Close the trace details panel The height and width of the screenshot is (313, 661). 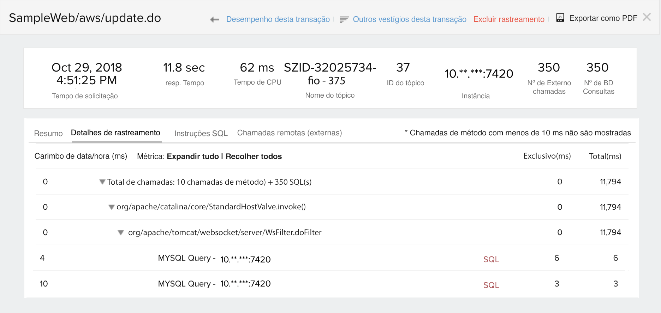[x=647, y=17]
